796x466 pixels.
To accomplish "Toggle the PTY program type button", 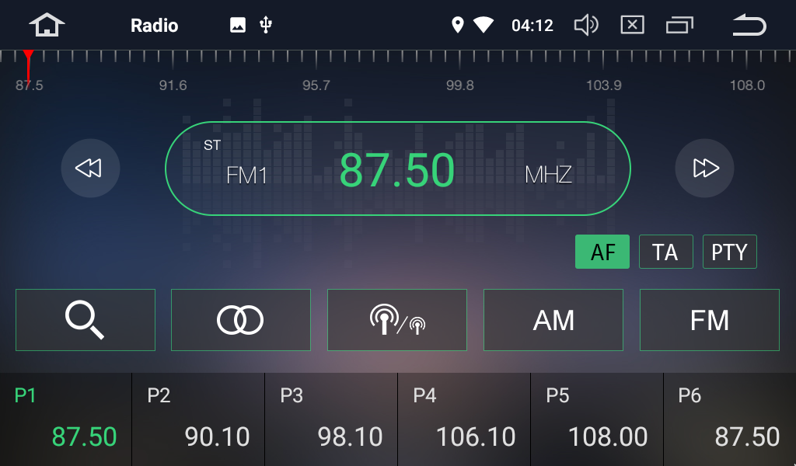I will tap(729, 252).
